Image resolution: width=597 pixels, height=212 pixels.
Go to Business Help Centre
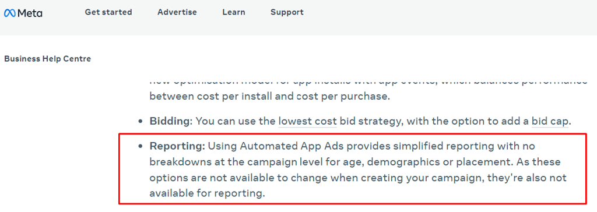(48, 59)
